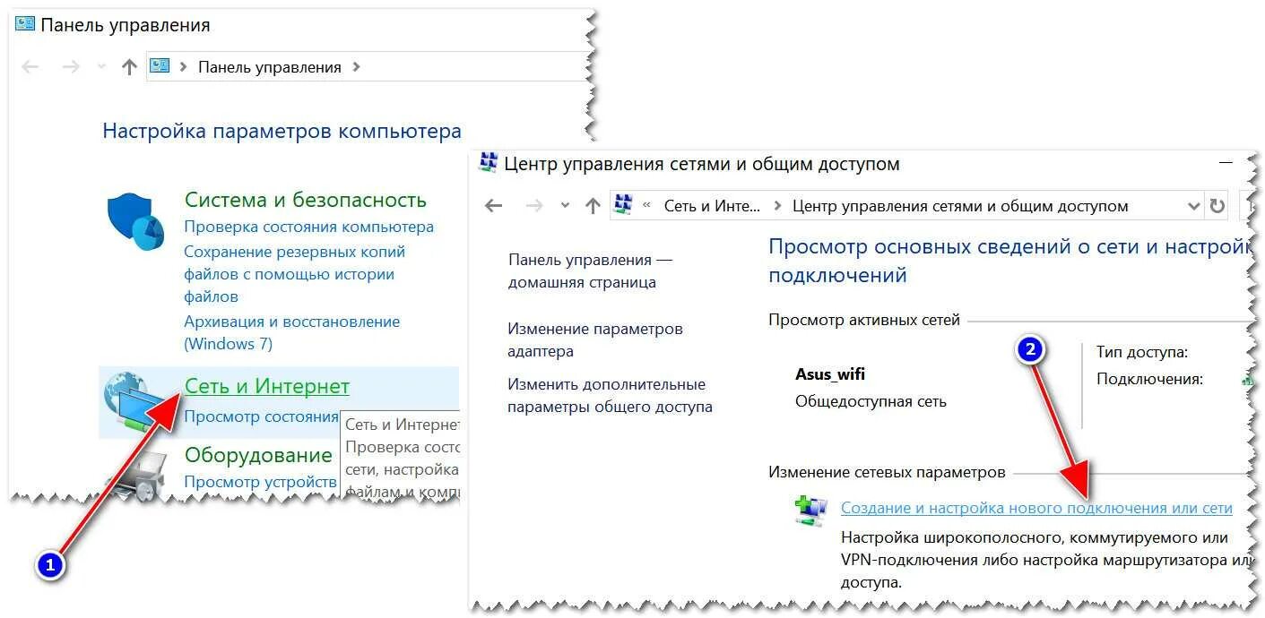Select Общедоступная сеть label
This screenshot has width=1265, height=618.
(871, 401)
